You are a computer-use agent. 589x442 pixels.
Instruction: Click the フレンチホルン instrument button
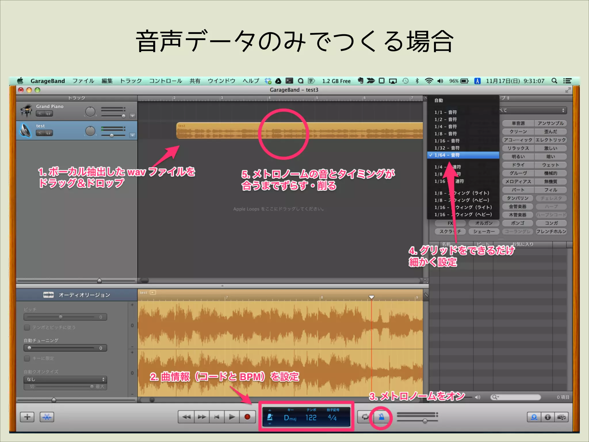(551, 232)
